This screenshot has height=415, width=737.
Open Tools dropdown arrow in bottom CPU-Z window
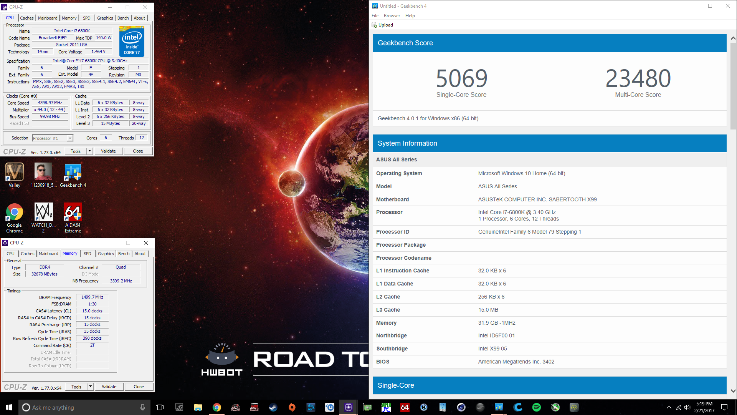click(x=90, y=387)
